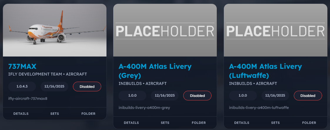Open Folder of A-400M Luftwaffe livery
Viewport: 330px width, 130px height.
[x=309, y=123]
